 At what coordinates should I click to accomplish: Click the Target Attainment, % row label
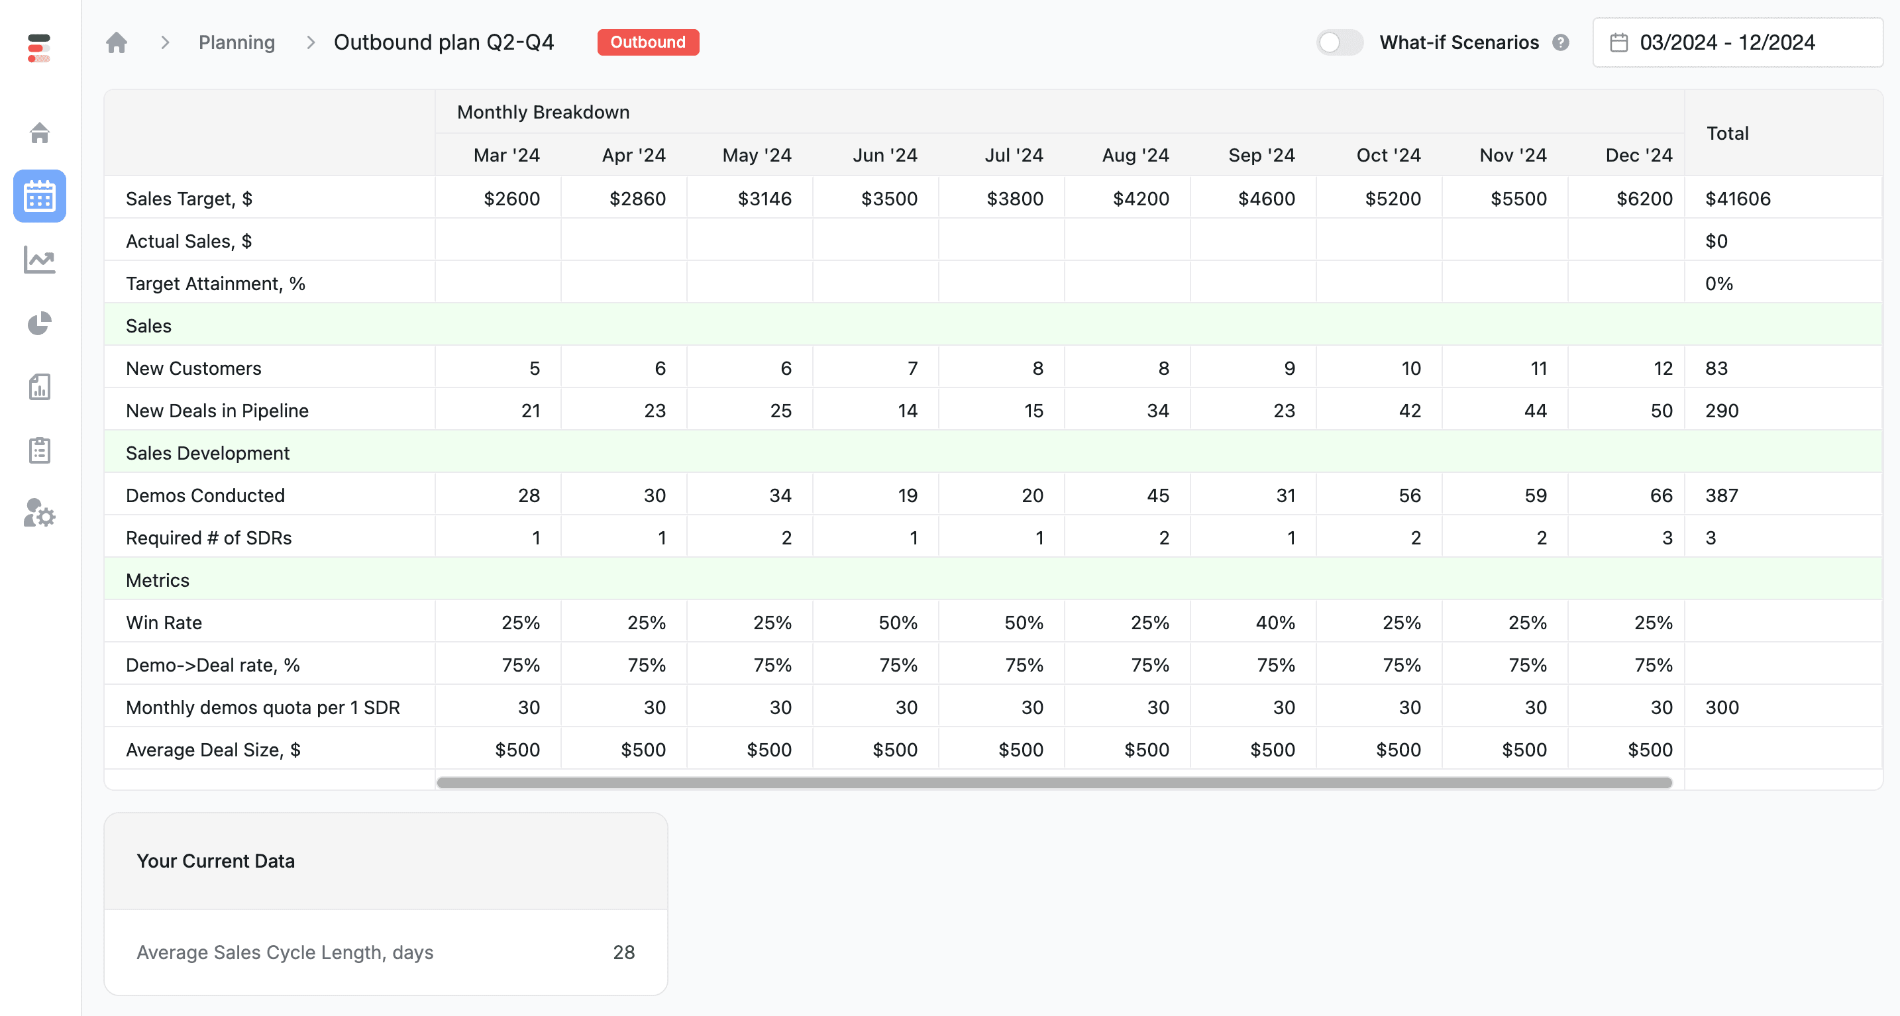click(215, 284)
